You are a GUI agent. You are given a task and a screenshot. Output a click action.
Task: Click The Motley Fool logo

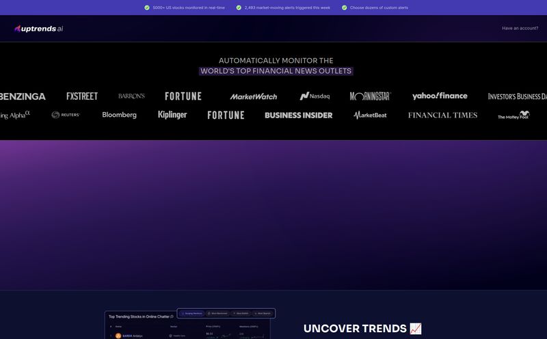514,115
